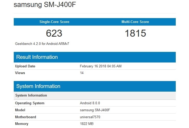189x128 pixels.
Task: Click the Geekbench 4.2.0 for Android ARMv7 text
Action: pyautogui.click(x=42, y=44)
